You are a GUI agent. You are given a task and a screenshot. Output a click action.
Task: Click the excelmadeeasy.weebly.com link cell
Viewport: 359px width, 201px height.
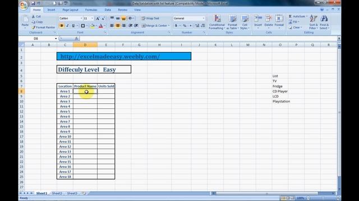coord(124,56)
